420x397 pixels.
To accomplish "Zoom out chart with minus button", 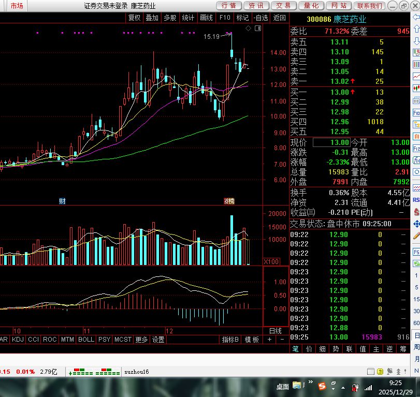I will pyautogui.click(x=282, y=340).
